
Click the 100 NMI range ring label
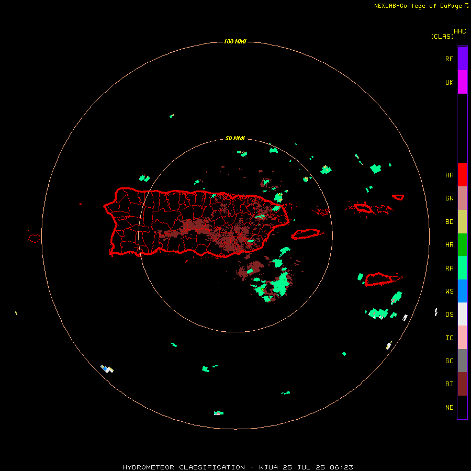pos(235,41)
